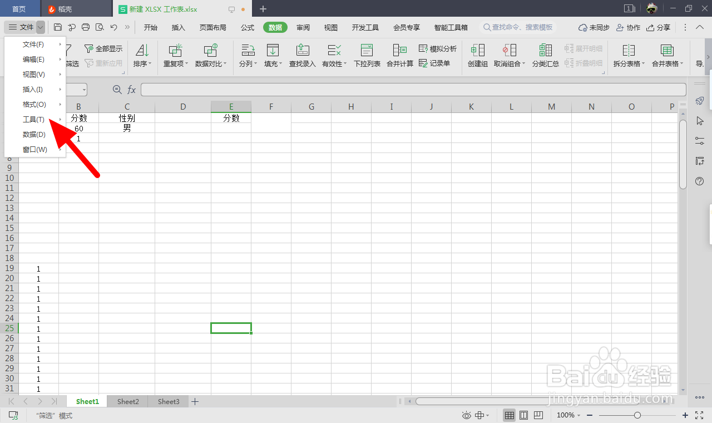This screenshot has width=712, height=423.
Task: Click the help question mark in right sidebar
Action: [700, 181]
